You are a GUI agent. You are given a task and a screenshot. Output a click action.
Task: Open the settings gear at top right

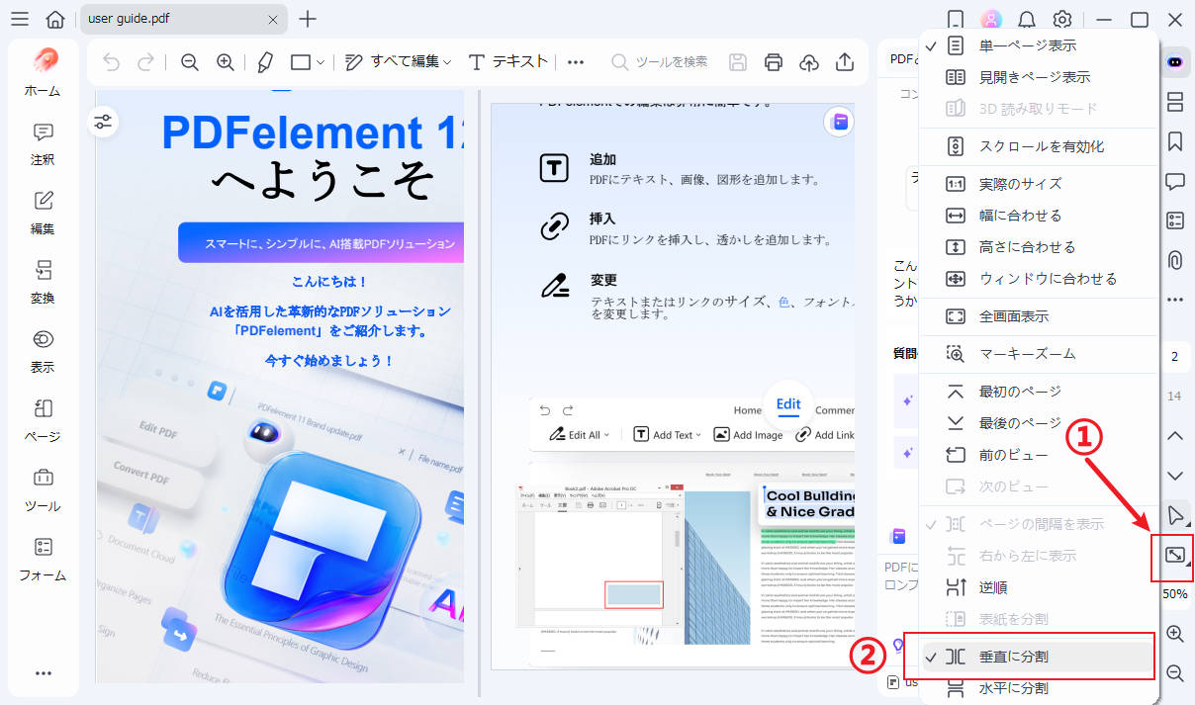[x=1061, y=19]
